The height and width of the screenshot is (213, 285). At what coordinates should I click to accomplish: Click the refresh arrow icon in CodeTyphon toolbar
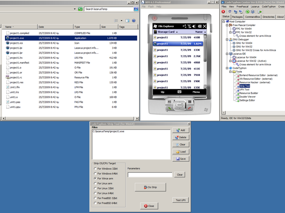[x=230, y=12]
